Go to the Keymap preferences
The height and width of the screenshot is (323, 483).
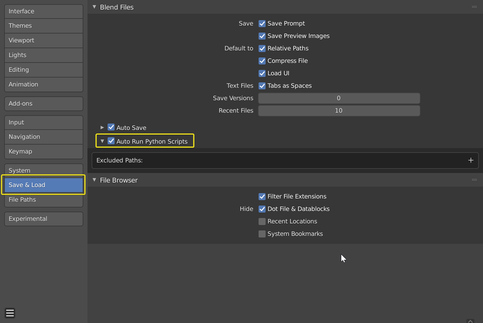click(x=43, y=151)
